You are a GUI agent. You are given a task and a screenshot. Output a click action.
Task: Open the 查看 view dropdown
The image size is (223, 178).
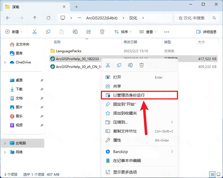[x=148, y=32]
